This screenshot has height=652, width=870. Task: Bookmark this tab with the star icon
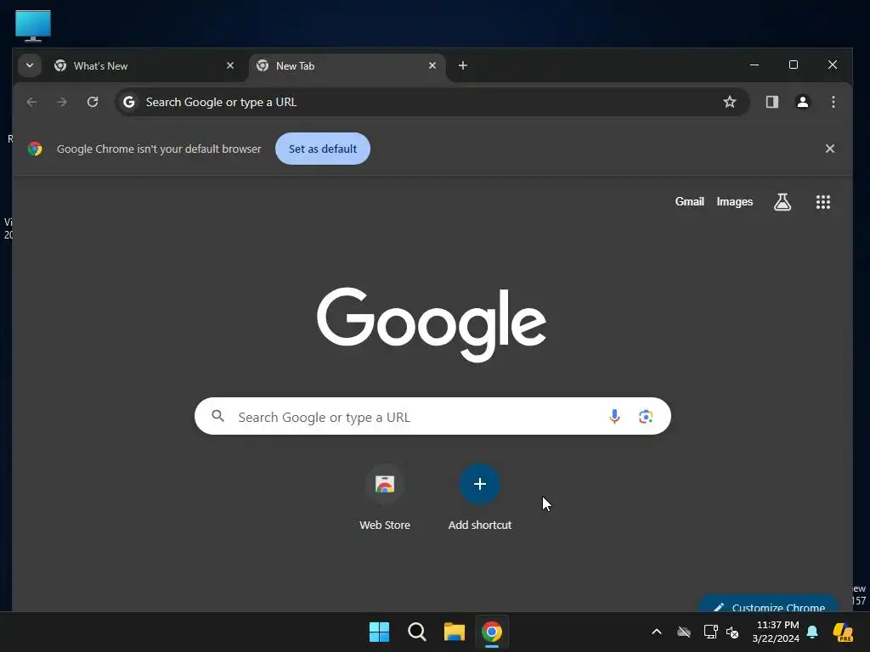(x=730, y=102)
